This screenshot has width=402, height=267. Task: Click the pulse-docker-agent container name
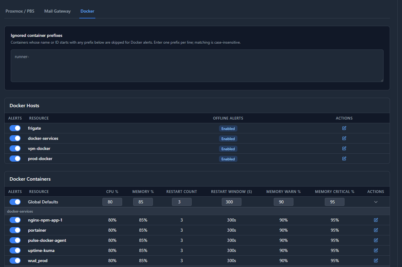pos(47,240)
